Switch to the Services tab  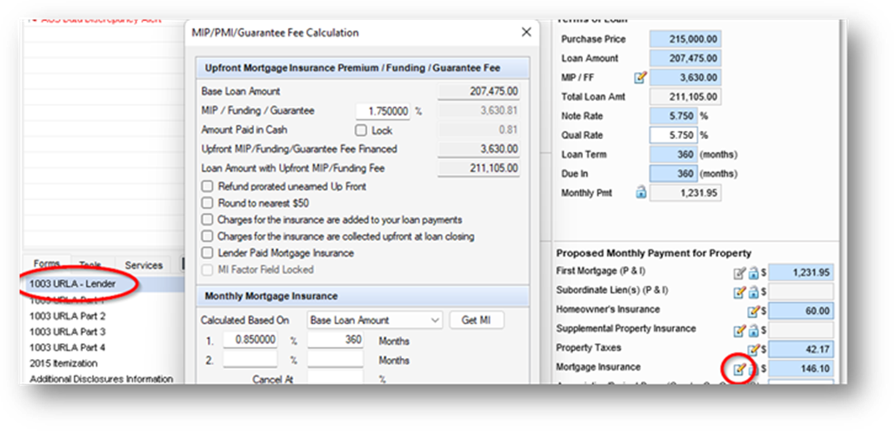(x=143, y=265)
